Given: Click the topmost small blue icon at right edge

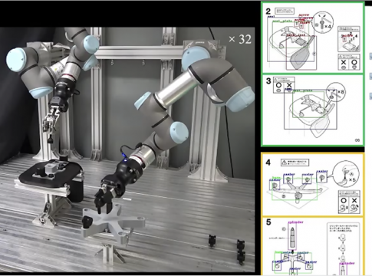Looking at the screenshot, I should pyautogui.click(x=370, y=56).
